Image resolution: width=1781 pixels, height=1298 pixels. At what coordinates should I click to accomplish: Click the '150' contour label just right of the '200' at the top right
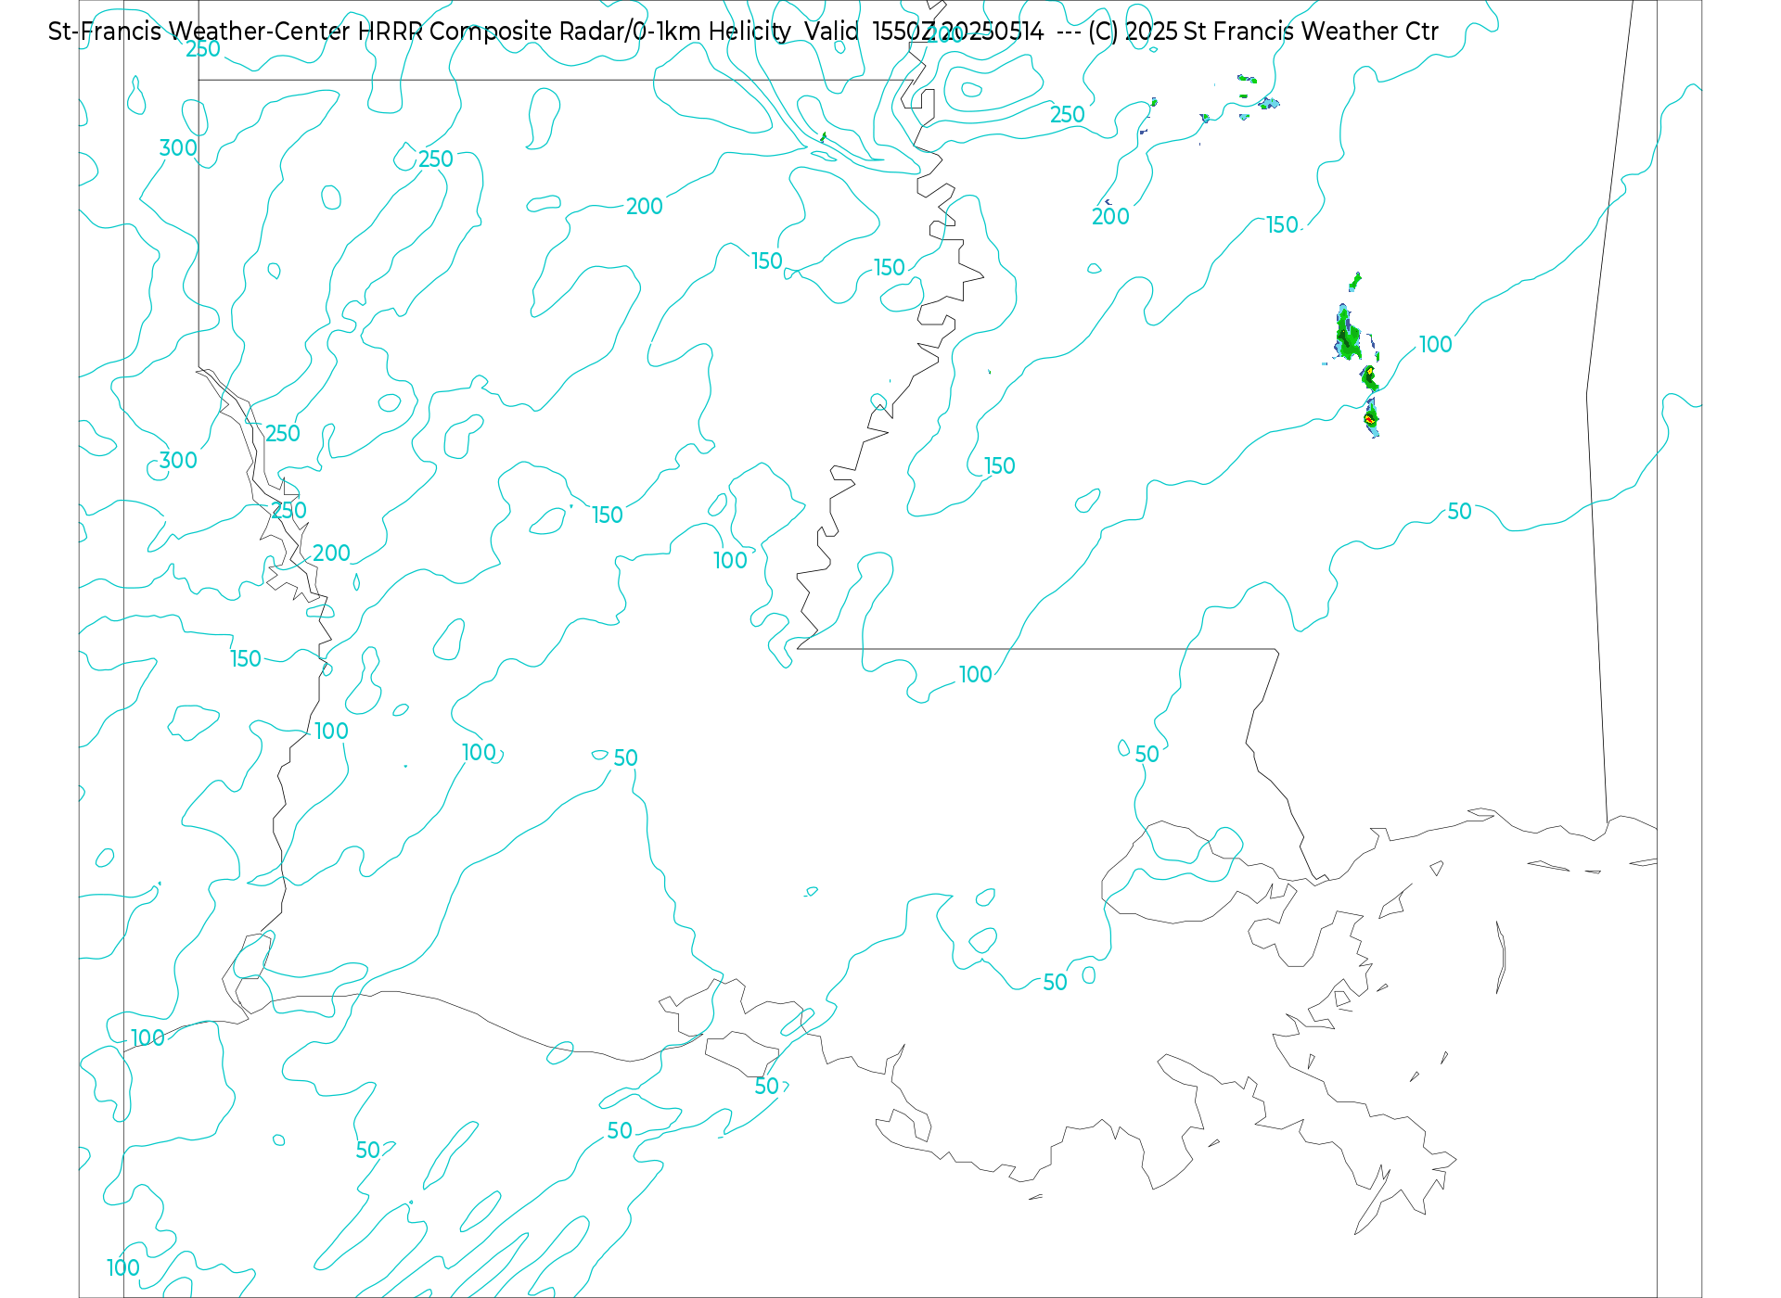pyautogui.click(x=1282, y=225)
